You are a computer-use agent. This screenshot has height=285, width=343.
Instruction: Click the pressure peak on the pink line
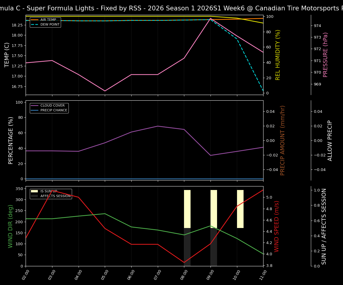(x=211, y=18)
